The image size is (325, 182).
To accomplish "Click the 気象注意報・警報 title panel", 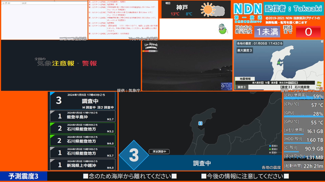I will tap(71, 65).
